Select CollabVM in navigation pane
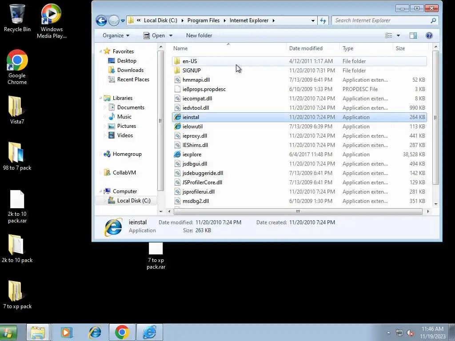The width and height of the screenshot is (455, 341). point(124,173)
